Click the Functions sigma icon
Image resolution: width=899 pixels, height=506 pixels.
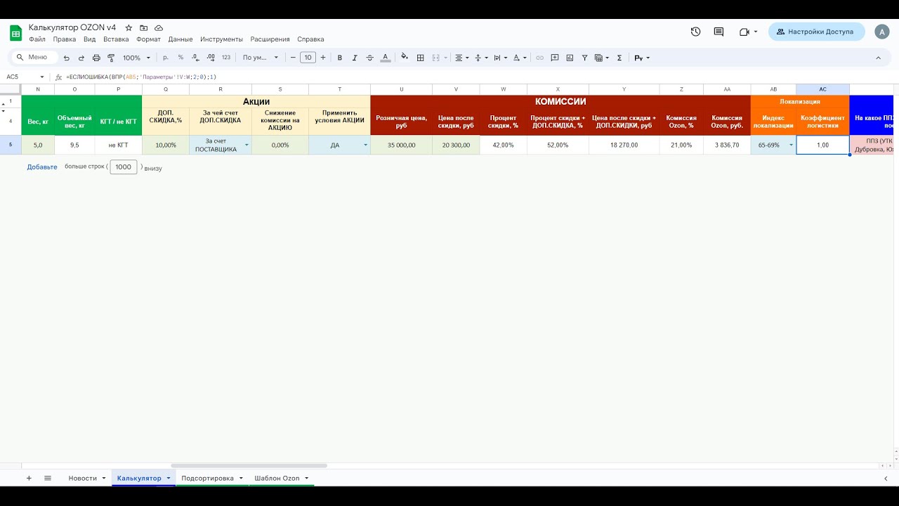(x=619, y=58)
